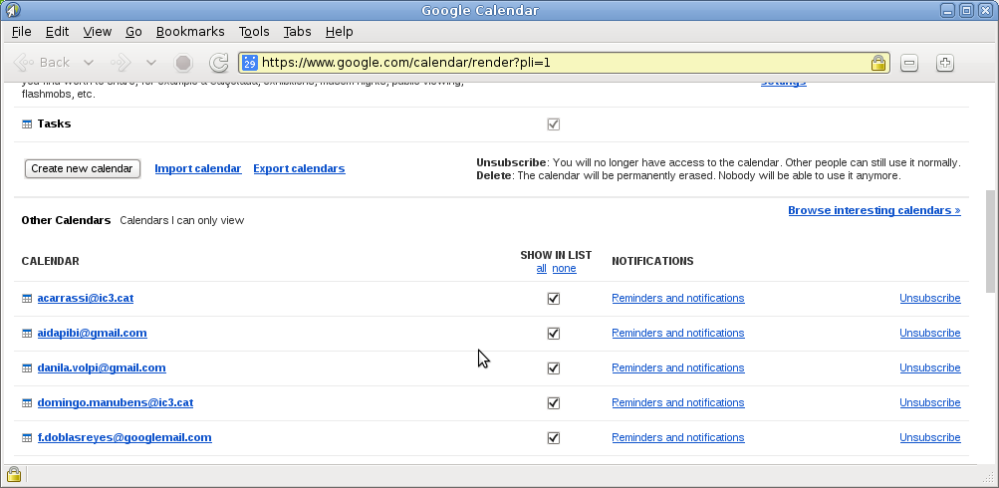
Task: Unsubscribe from domingo.manubens@ic3.cat calendar
Action: [930, 402]
